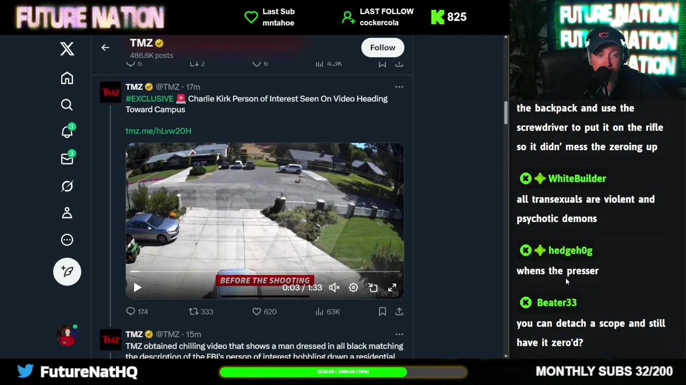View analytics showing 63K views
Viewport: 686px width, 385px height.
tap(327, 312)
